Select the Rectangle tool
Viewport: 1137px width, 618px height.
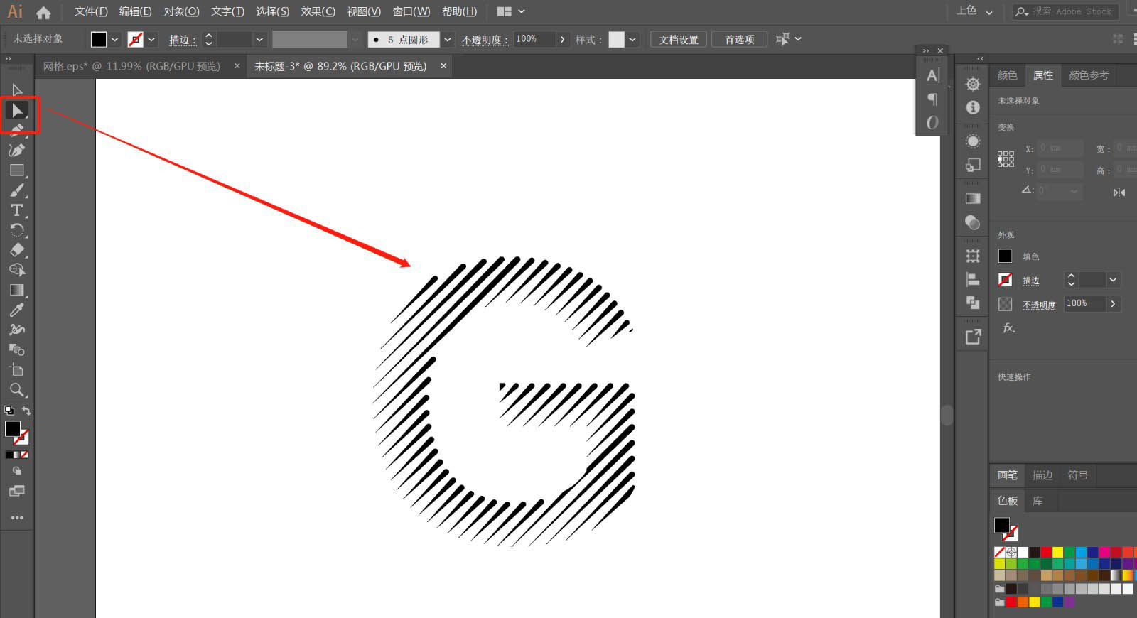coord(17,170)
